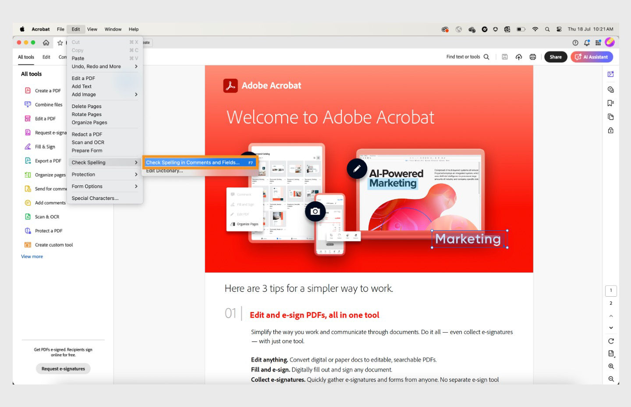Click the Request e-signatures button
This screenshot has width=631, height=407.
coord(63,368)
